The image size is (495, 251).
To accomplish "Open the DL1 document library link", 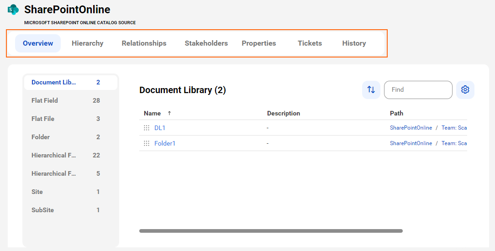I will [160, 128].
